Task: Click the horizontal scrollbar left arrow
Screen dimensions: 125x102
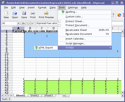Action: point(64,95)
